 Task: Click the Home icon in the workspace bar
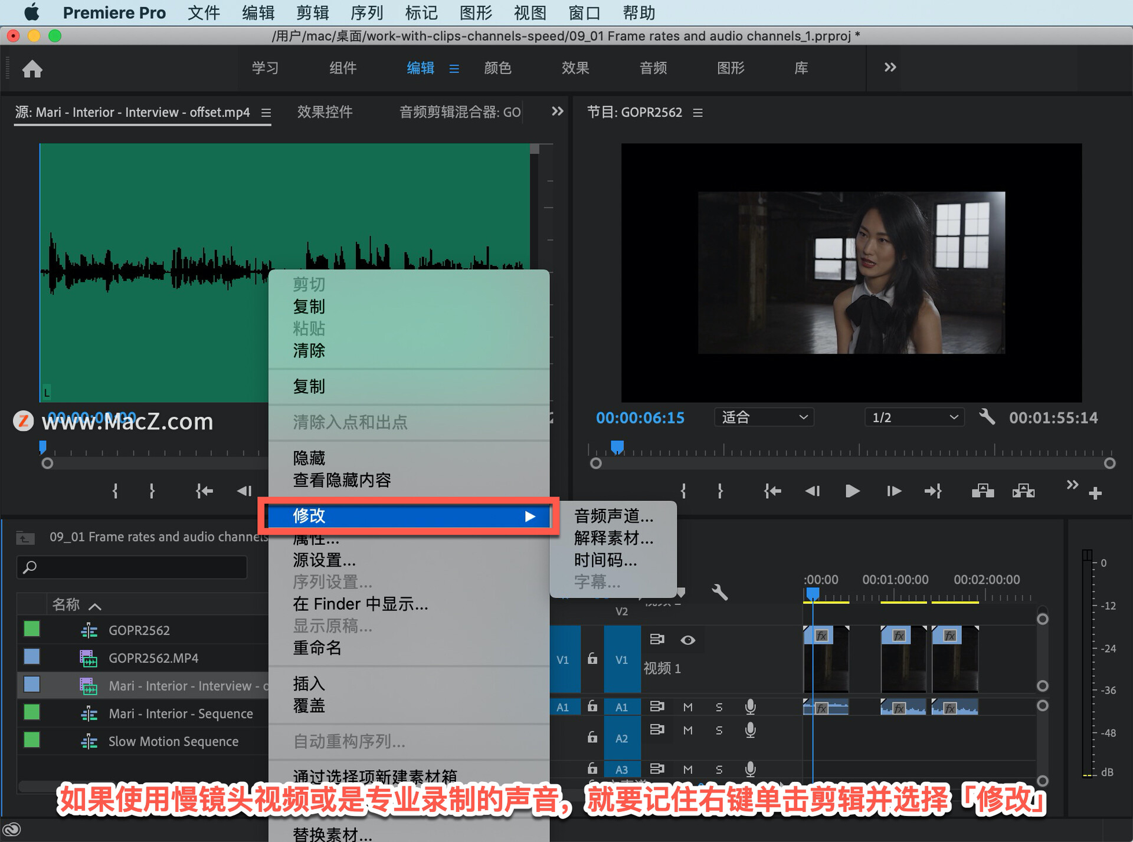[x=32, y=69]
